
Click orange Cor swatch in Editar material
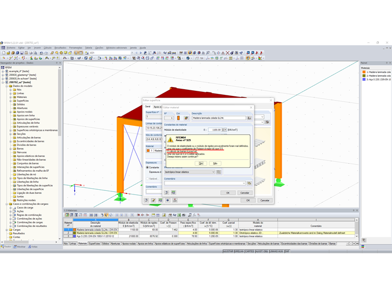pyautogui.click(x=178, y=118)
